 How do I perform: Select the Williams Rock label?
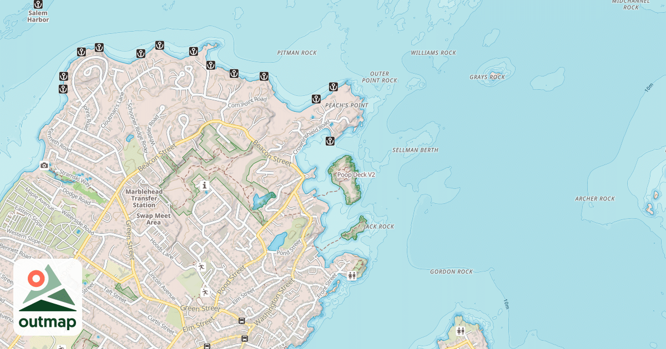pos(433,53)
